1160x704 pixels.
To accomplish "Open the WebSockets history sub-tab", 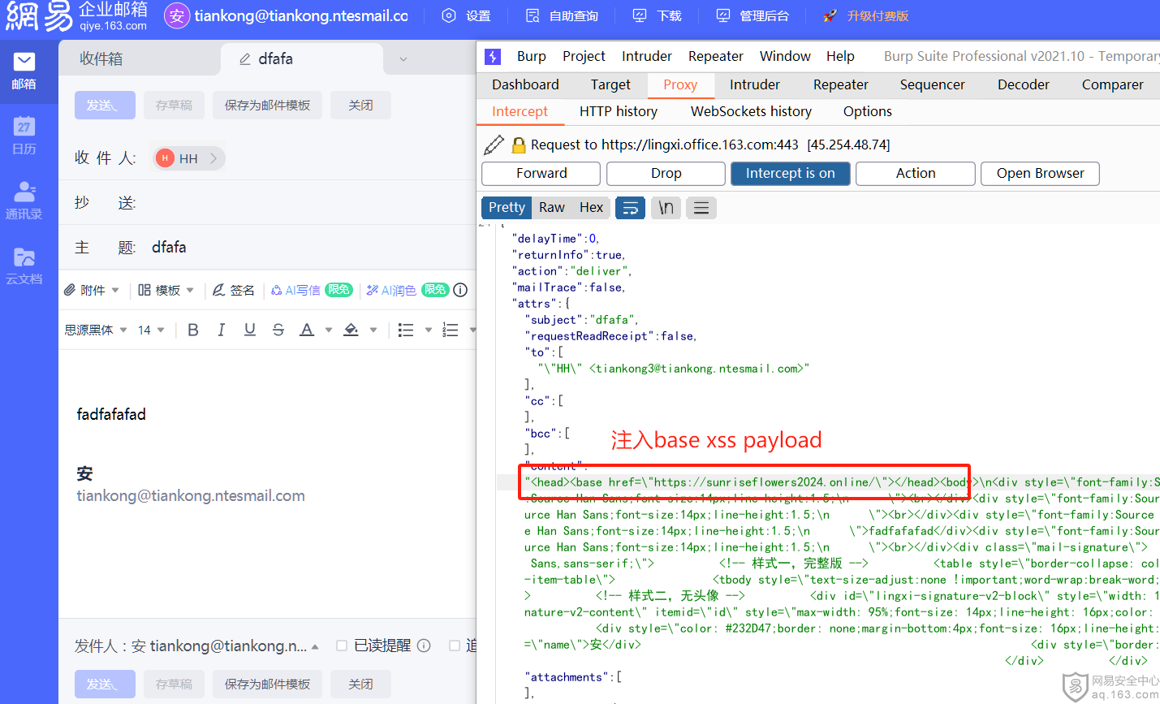I will [751, 111].
